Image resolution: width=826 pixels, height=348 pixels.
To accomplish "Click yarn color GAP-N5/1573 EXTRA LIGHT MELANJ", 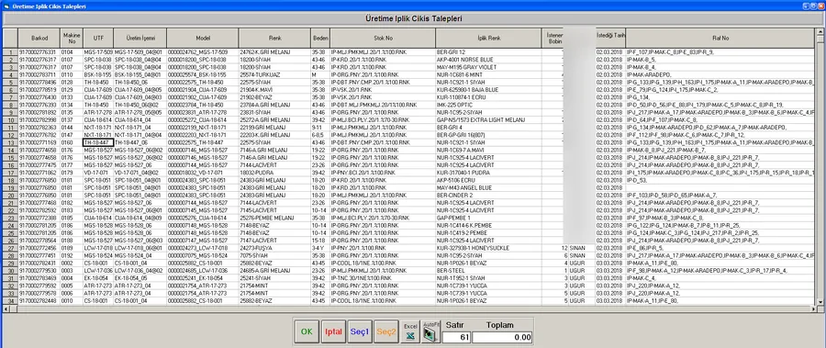I will (488, 119).
